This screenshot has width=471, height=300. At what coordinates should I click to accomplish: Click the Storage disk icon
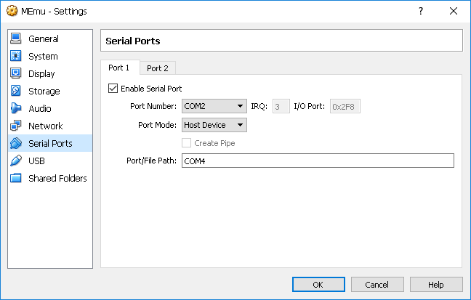pyautogui.click(x=16, y=92)
